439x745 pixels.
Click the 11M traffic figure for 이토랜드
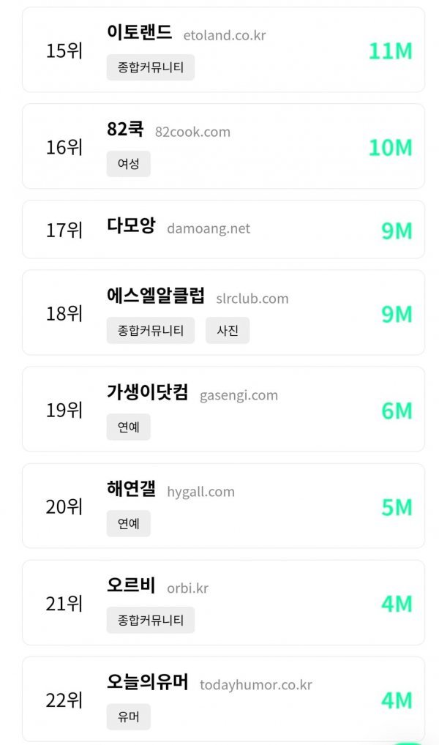(x=390, y=50)
